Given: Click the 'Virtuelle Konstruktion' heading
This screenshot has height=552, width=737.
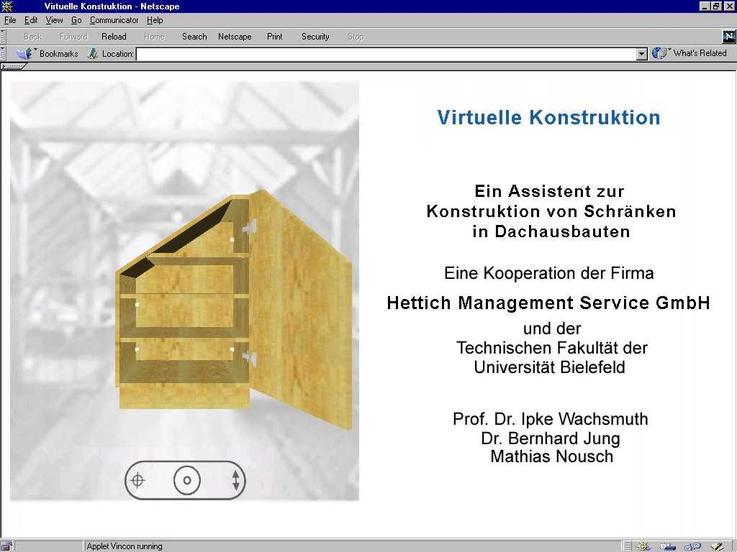Looking at the screenshot, I should click(x=548, y=117).
